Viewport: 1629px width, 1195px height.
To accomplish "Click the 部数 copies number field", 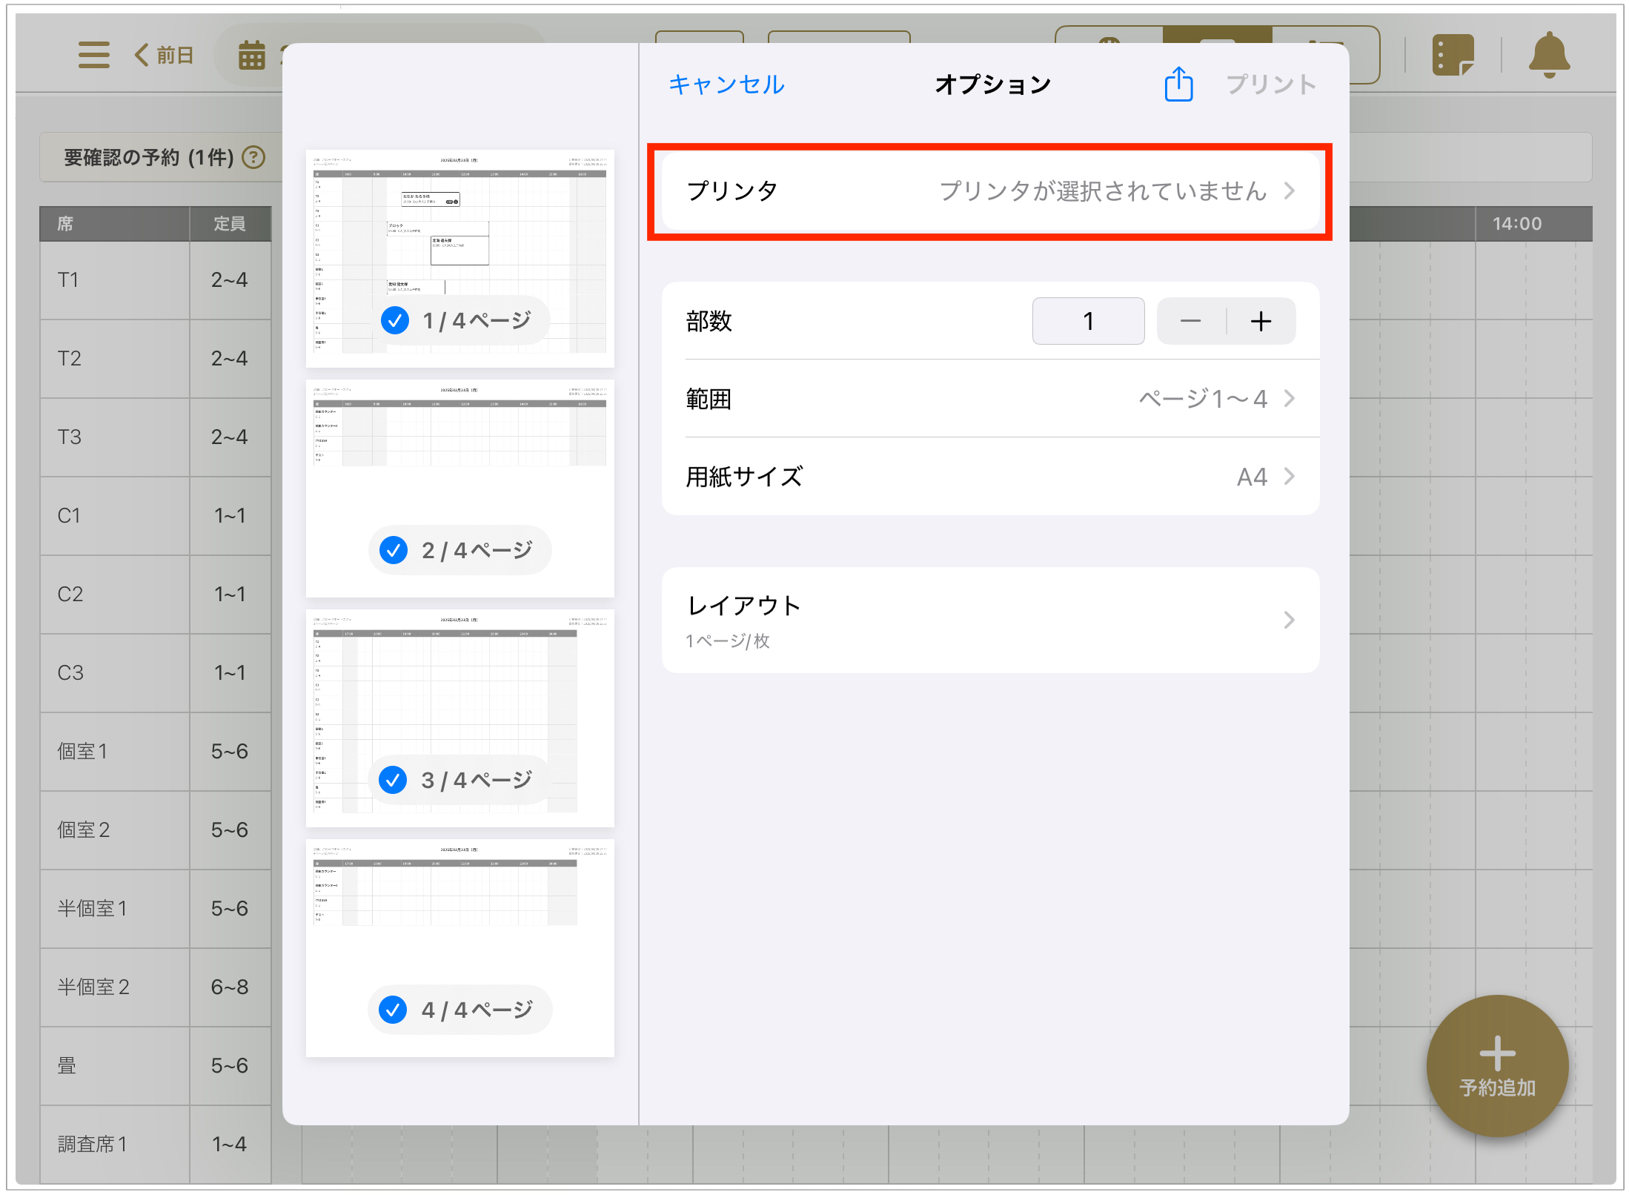I will coord(1087,321).
